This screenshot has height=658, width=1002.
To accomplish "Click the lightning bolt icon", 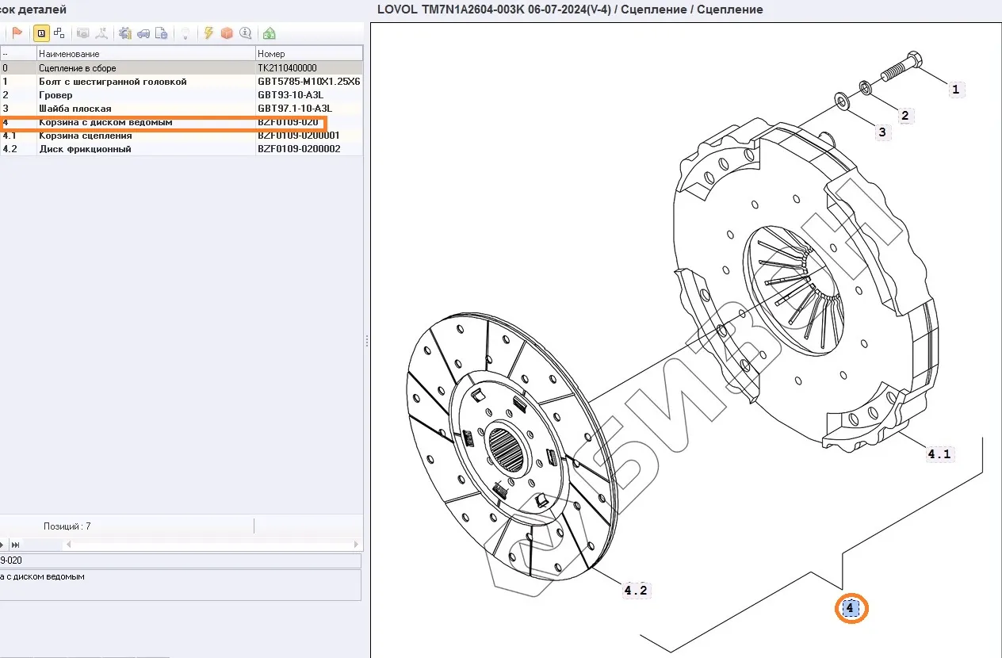I will [x=208, y=33].
